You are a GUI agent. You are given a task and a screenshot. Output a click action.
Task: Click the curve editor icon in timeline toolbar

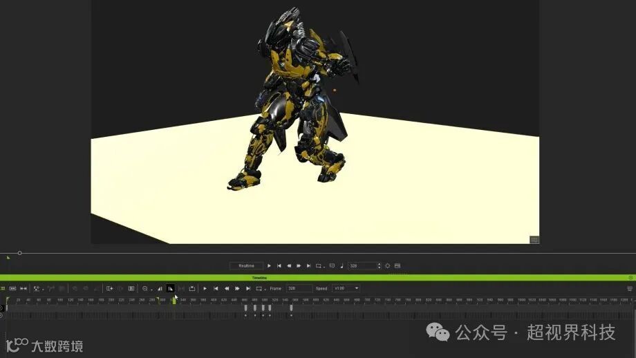50,288
